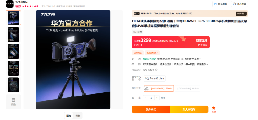Select the second product thumbnail image
This screenshot has height=120, width=258.
coord(13,35)
